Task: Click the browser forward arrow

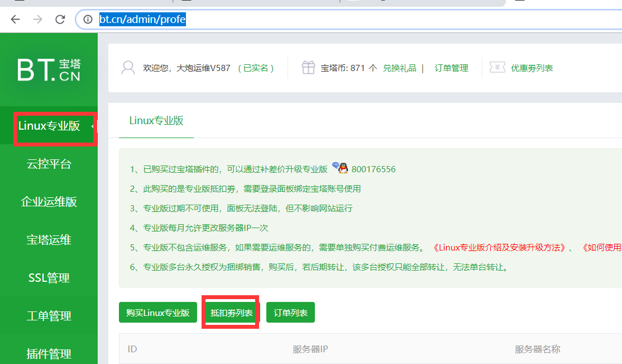Action: 37,19
